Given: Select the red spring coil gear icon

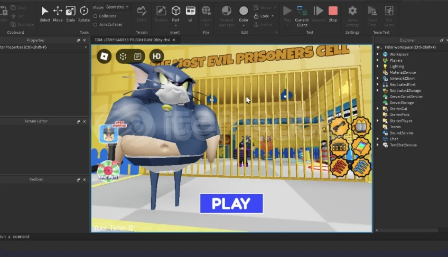Looking at the screenshot, I should [339, 168].
